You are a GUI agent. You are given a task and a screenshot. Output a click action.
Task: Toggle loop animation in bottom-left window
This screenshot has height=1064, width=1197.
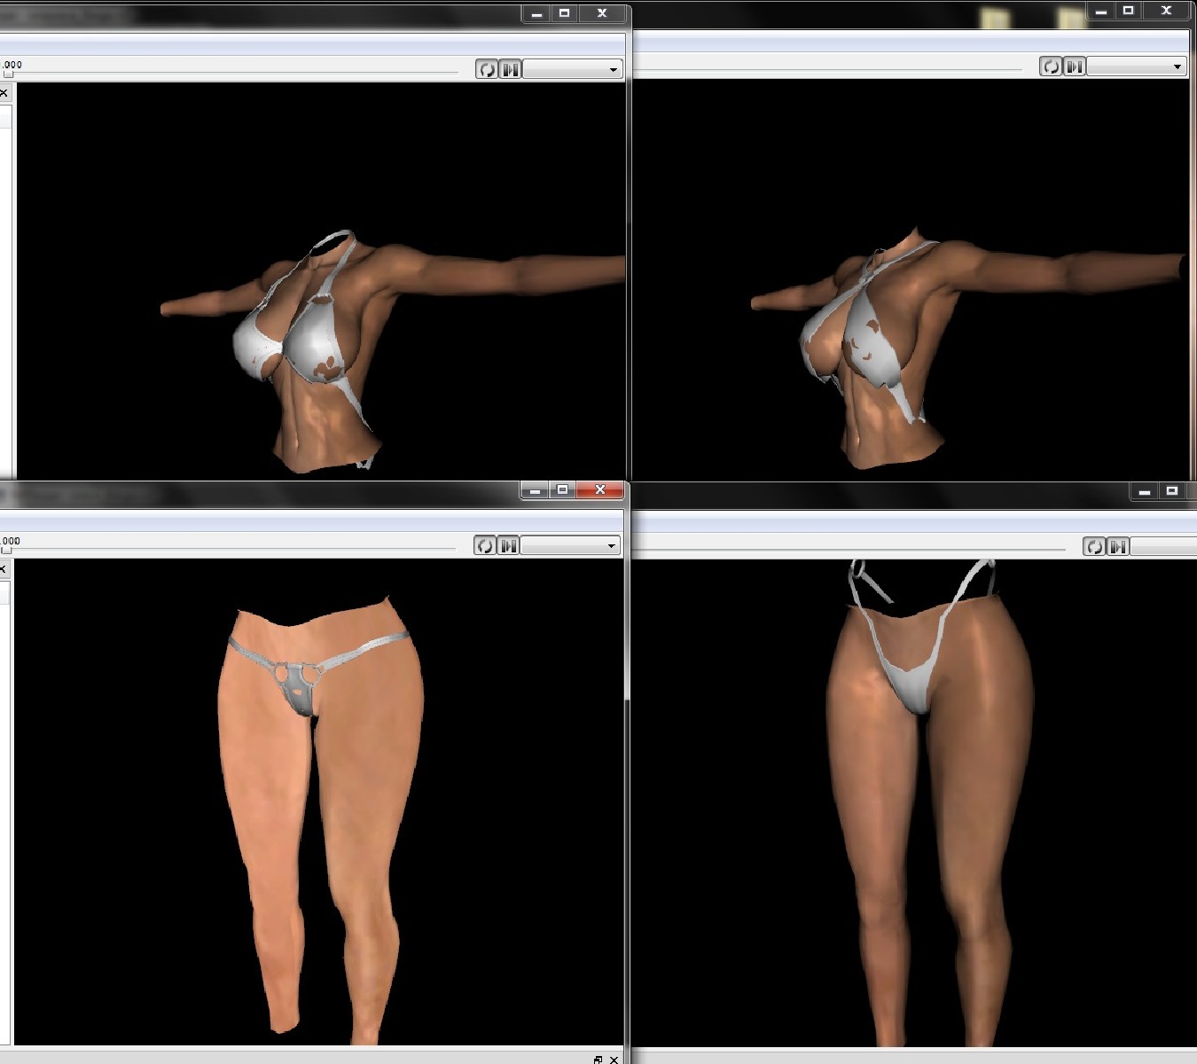click(x=484, y=545)
